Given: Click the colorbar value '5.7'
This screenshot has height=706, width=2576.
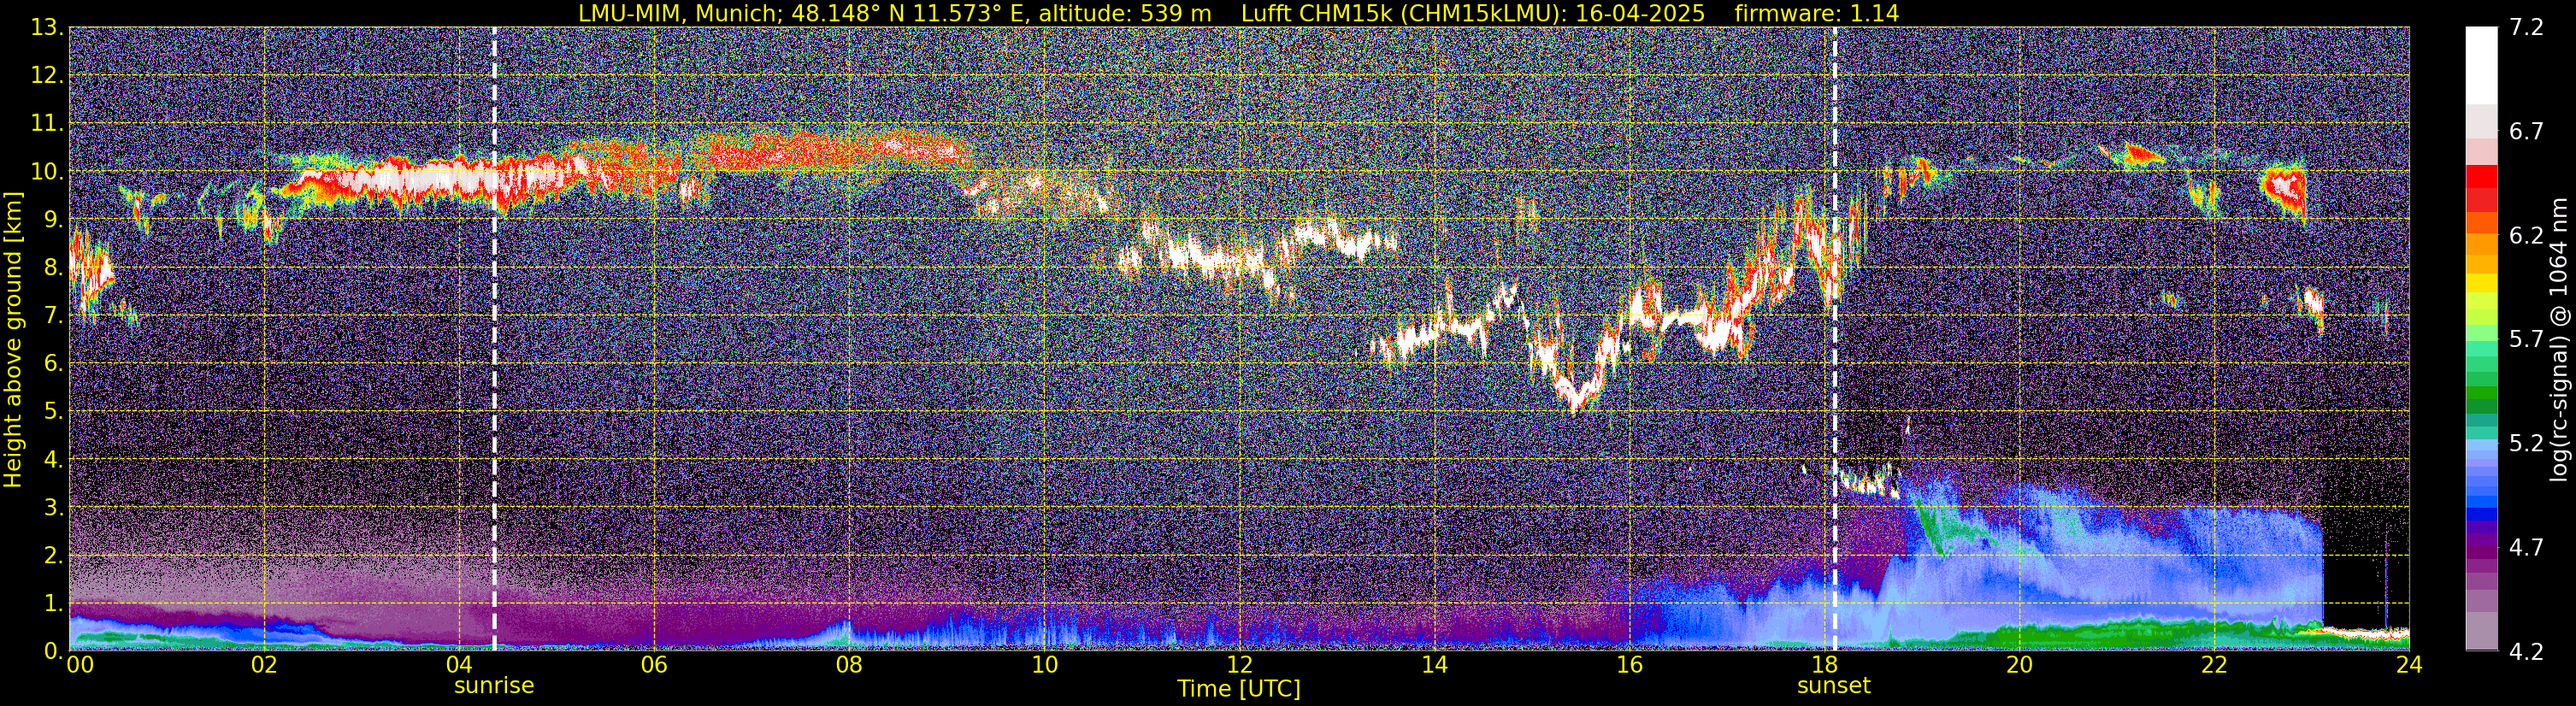Looking at the screenshot, I should 2526,339.
